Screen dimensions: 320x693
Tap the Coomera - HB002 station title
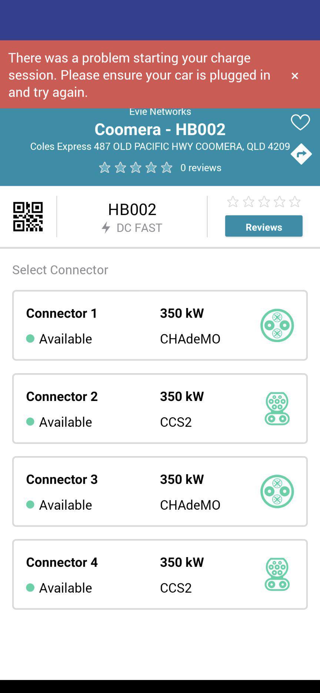(x=160, y=129)
